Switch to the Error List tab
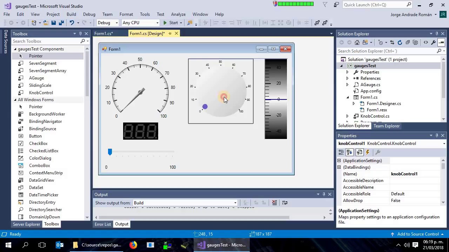Image resolution: width=449 pixels, height=252 pixels. [103, 224]
